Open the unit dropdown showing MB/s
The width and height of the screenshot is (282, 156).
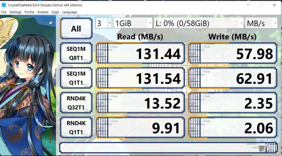(x=261, y=23)
